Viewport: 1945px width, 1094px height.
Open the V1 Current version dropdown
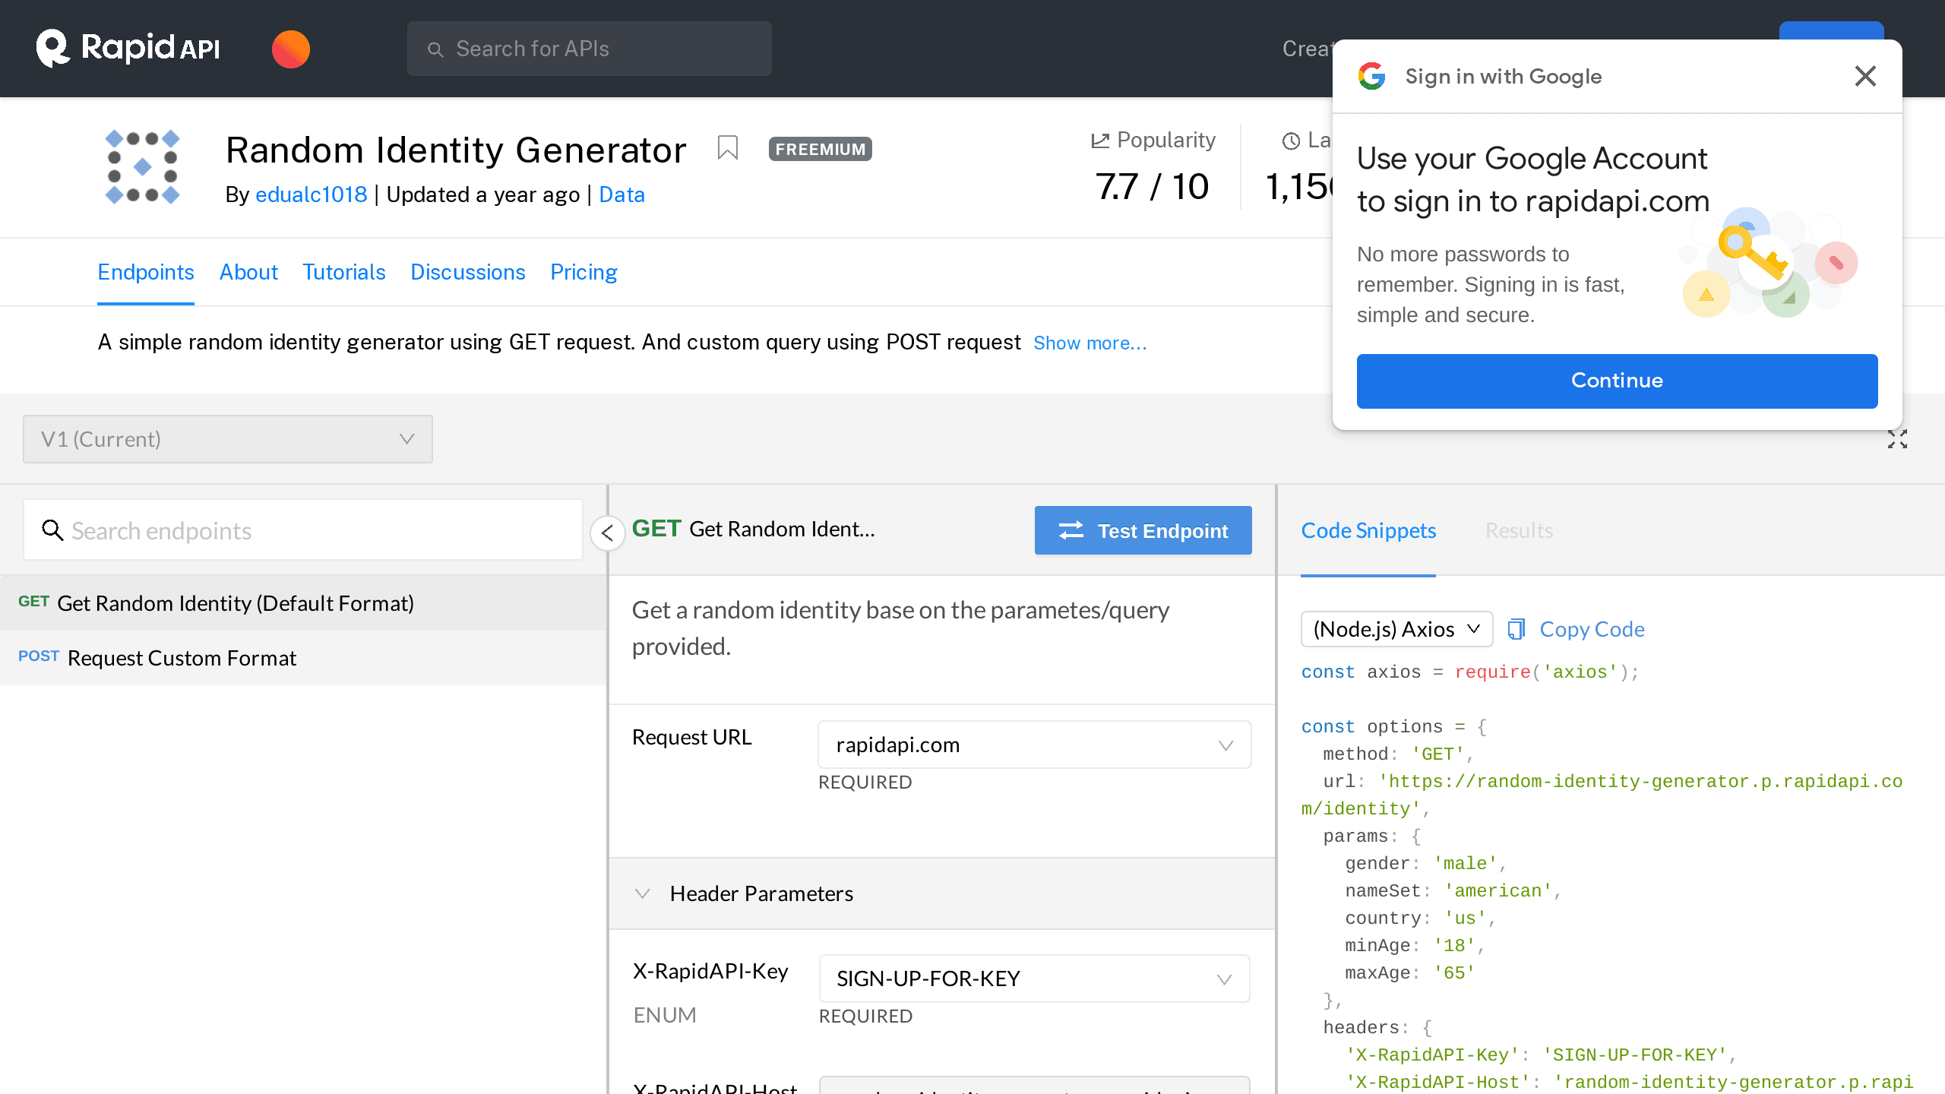click(x=227, y=438)
